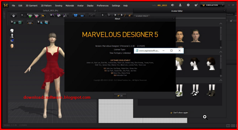Click the green garment select mesh tool
The image size is (238, 130).
click(30, 15)
